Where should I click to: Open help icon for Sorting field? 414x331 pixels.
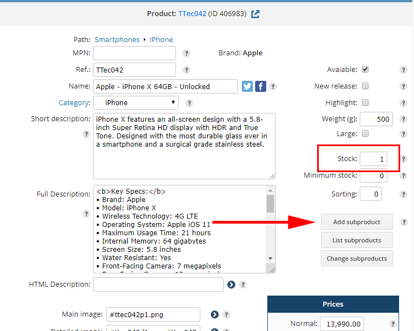(x=403, y=194)
